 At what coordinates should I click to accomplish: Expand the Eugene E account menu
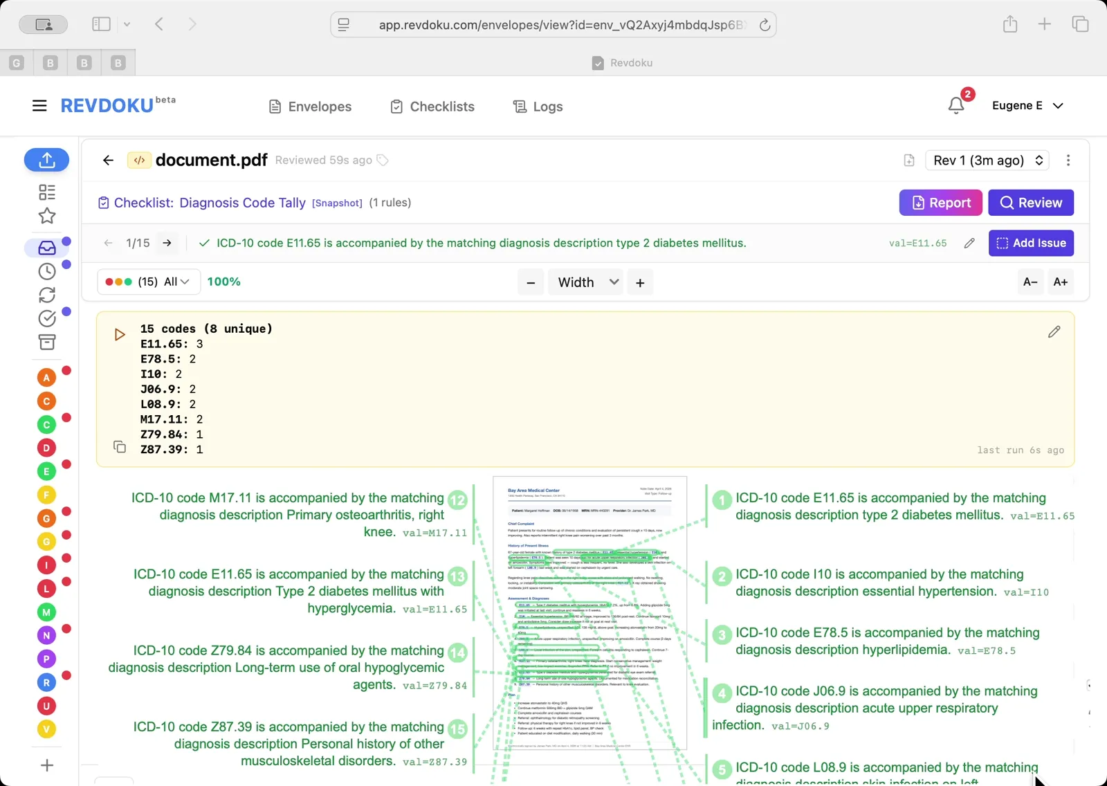click(x=1027, y=105)
